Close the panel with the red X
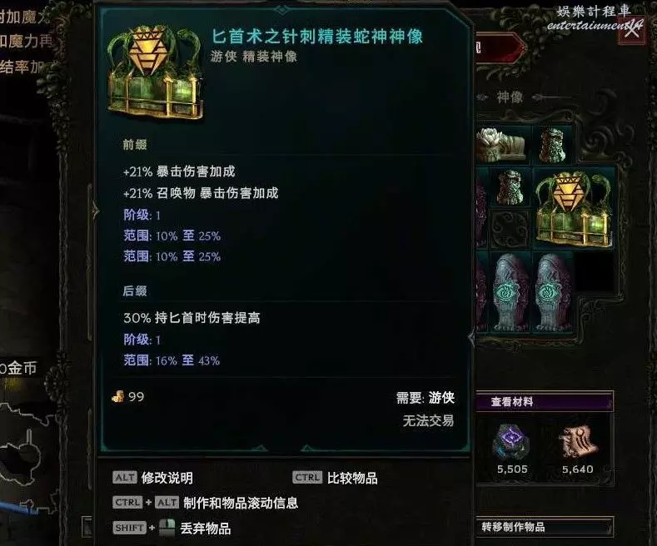This screenshot has width=657, height=546. 631,30
